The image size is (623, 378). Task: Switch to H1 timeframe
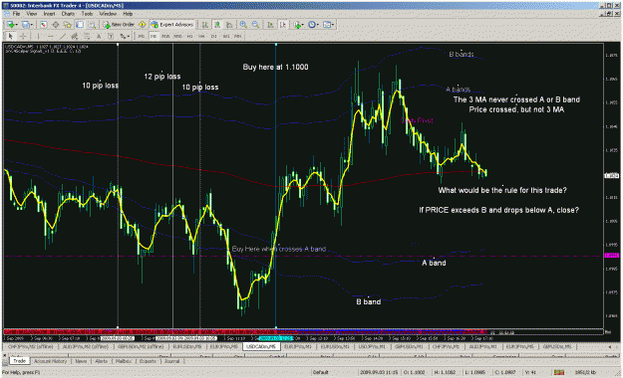[x=189, y=36]
